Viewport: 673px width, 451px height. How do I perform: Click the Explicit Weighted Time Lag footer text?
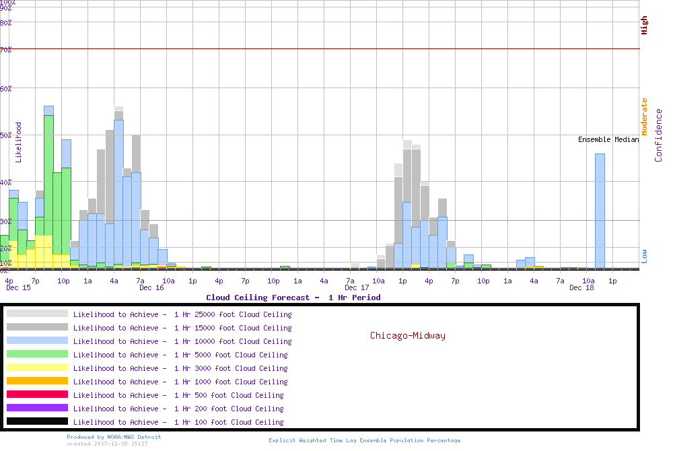[x=365, y=440]
